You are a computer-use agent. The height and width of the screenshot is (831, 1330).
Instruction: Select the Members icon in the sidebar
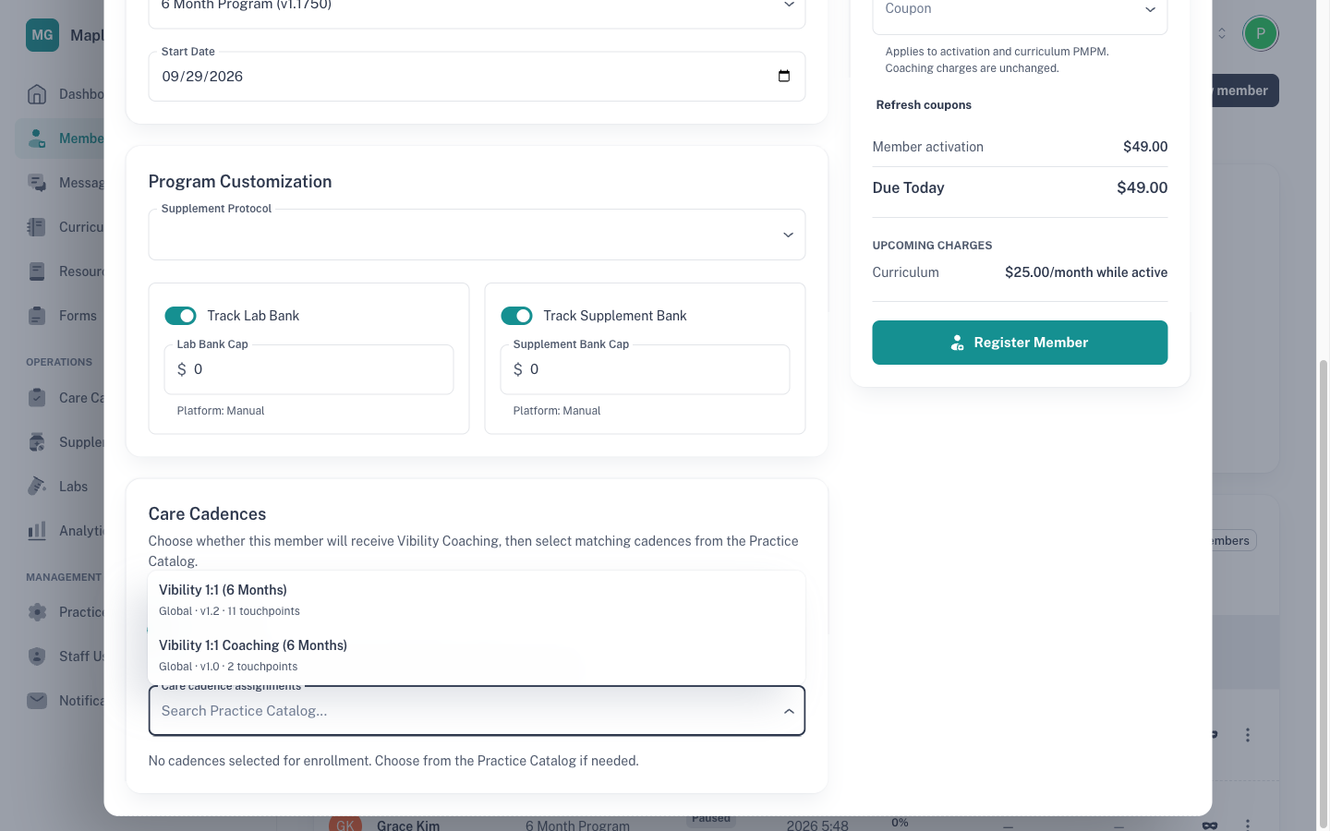click(x=37, y=138)
